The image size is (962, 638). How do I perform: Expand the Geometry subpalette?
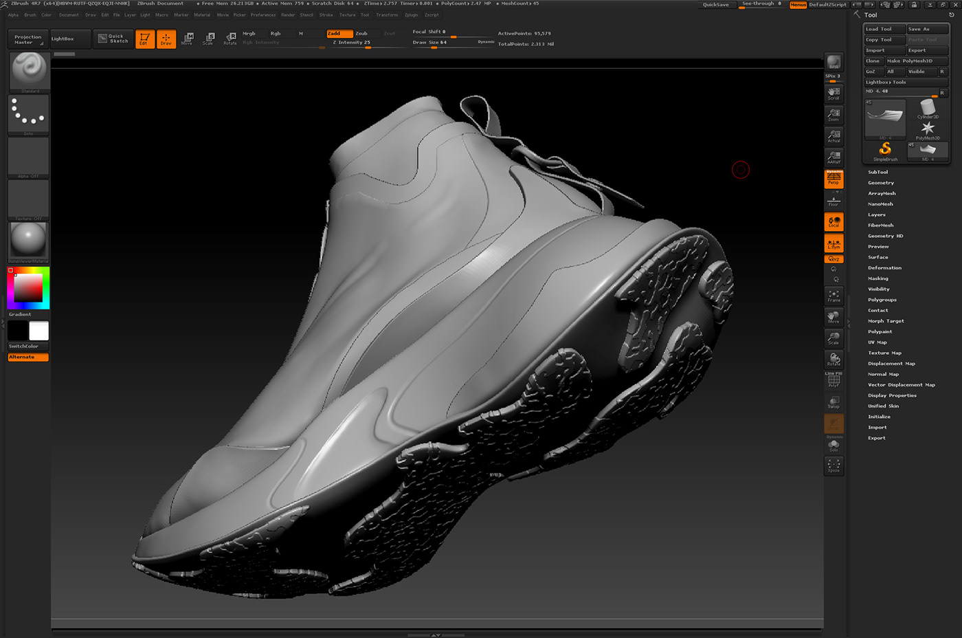point(880,182)
